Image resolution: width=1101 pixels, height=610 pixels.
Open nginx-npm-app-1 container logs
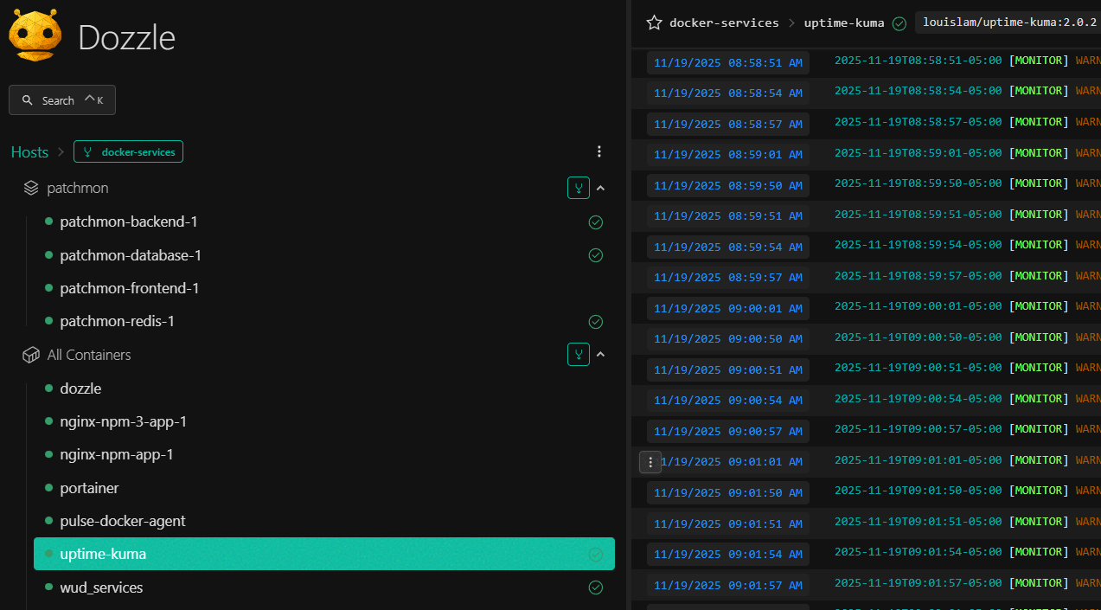point(117,455)
